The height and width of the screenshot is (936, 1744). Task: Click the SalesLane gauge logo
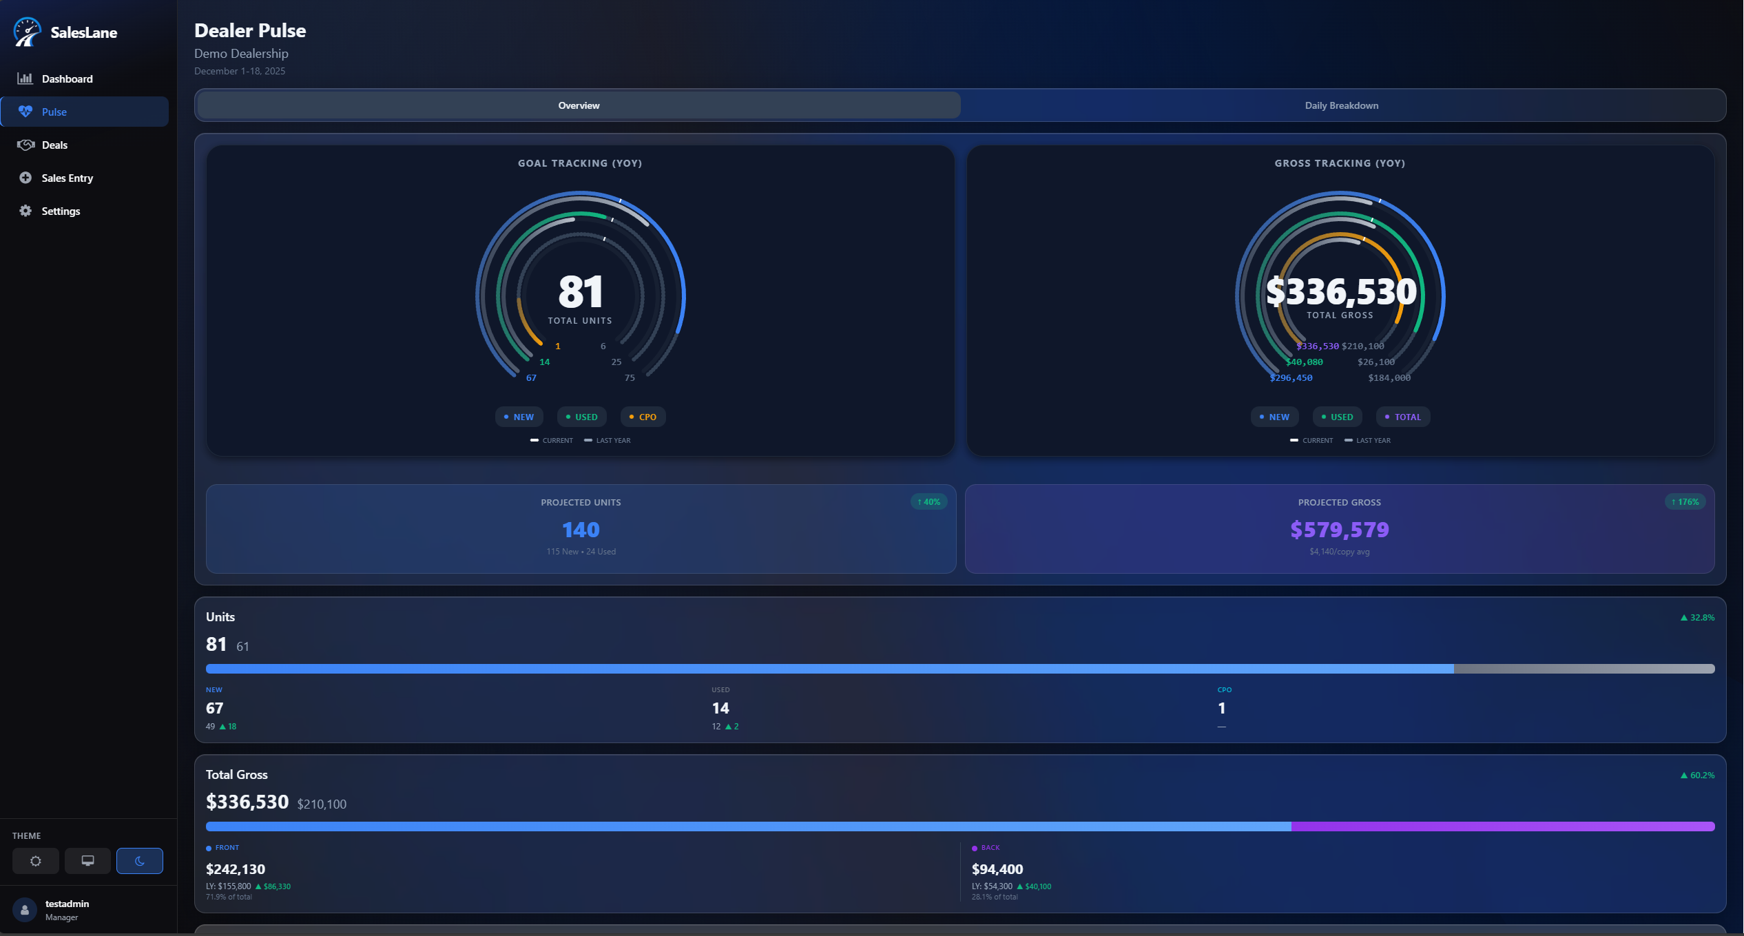tap(26, 32)
